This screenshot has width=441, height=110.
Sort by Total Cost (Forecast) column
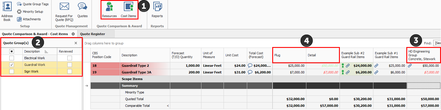click(259, 55)
